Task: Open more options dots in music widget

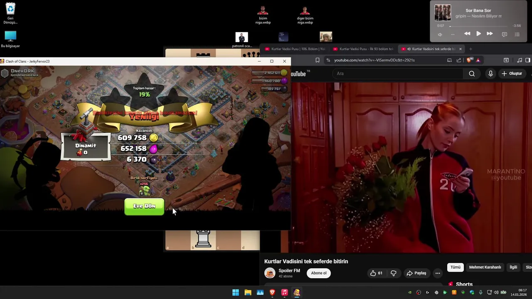Action: tap(453, 34)
